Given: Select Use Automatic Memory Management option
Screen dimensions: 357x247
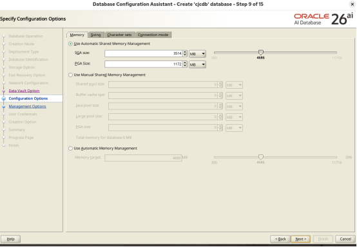Looking at the screenshot, I should 103,149.
